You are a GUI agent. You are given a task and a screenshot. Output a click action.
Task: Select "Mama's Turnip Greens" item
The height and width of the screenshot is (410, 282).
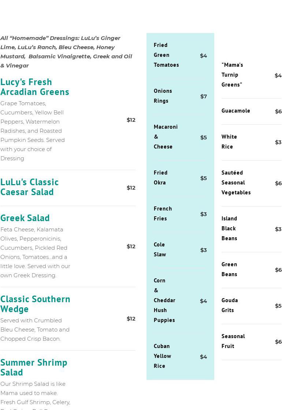click(x=232, y=74)
